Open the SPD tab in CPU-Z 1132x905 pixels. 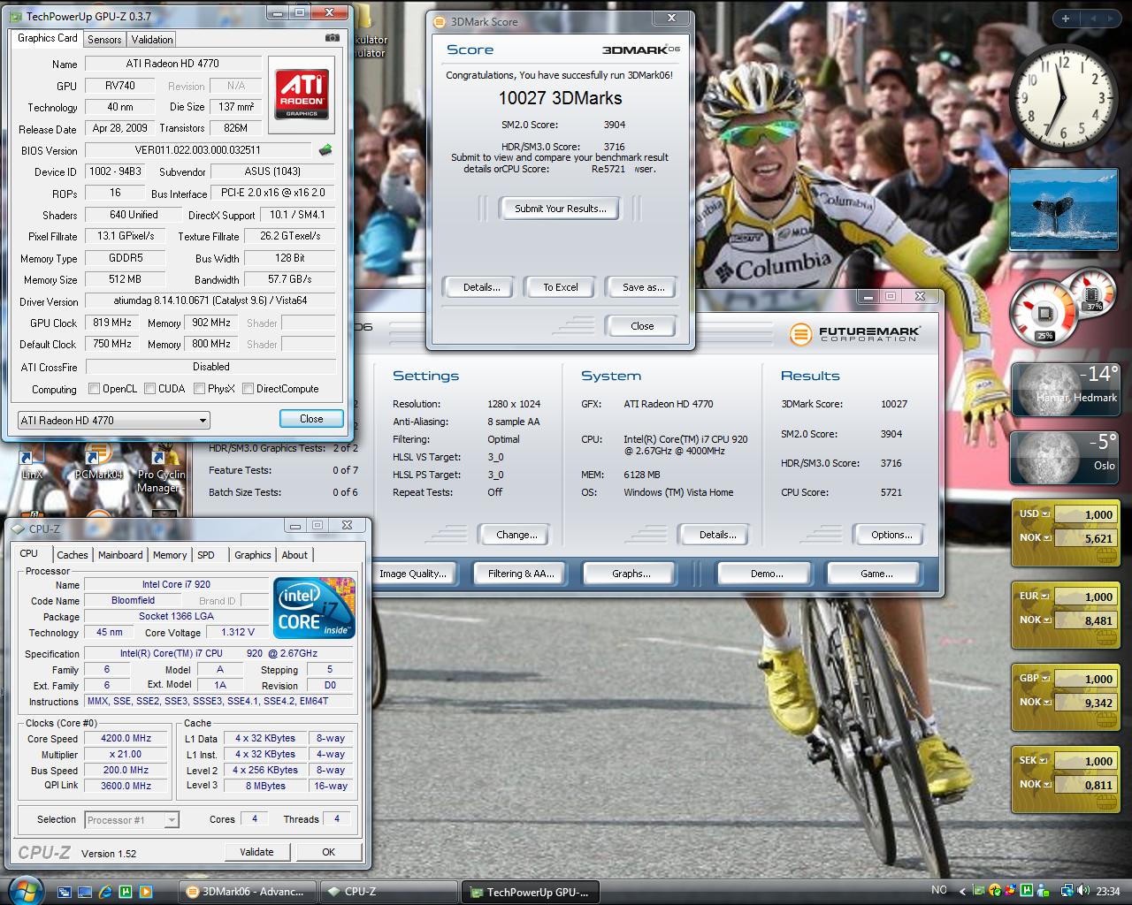[206, 555]
